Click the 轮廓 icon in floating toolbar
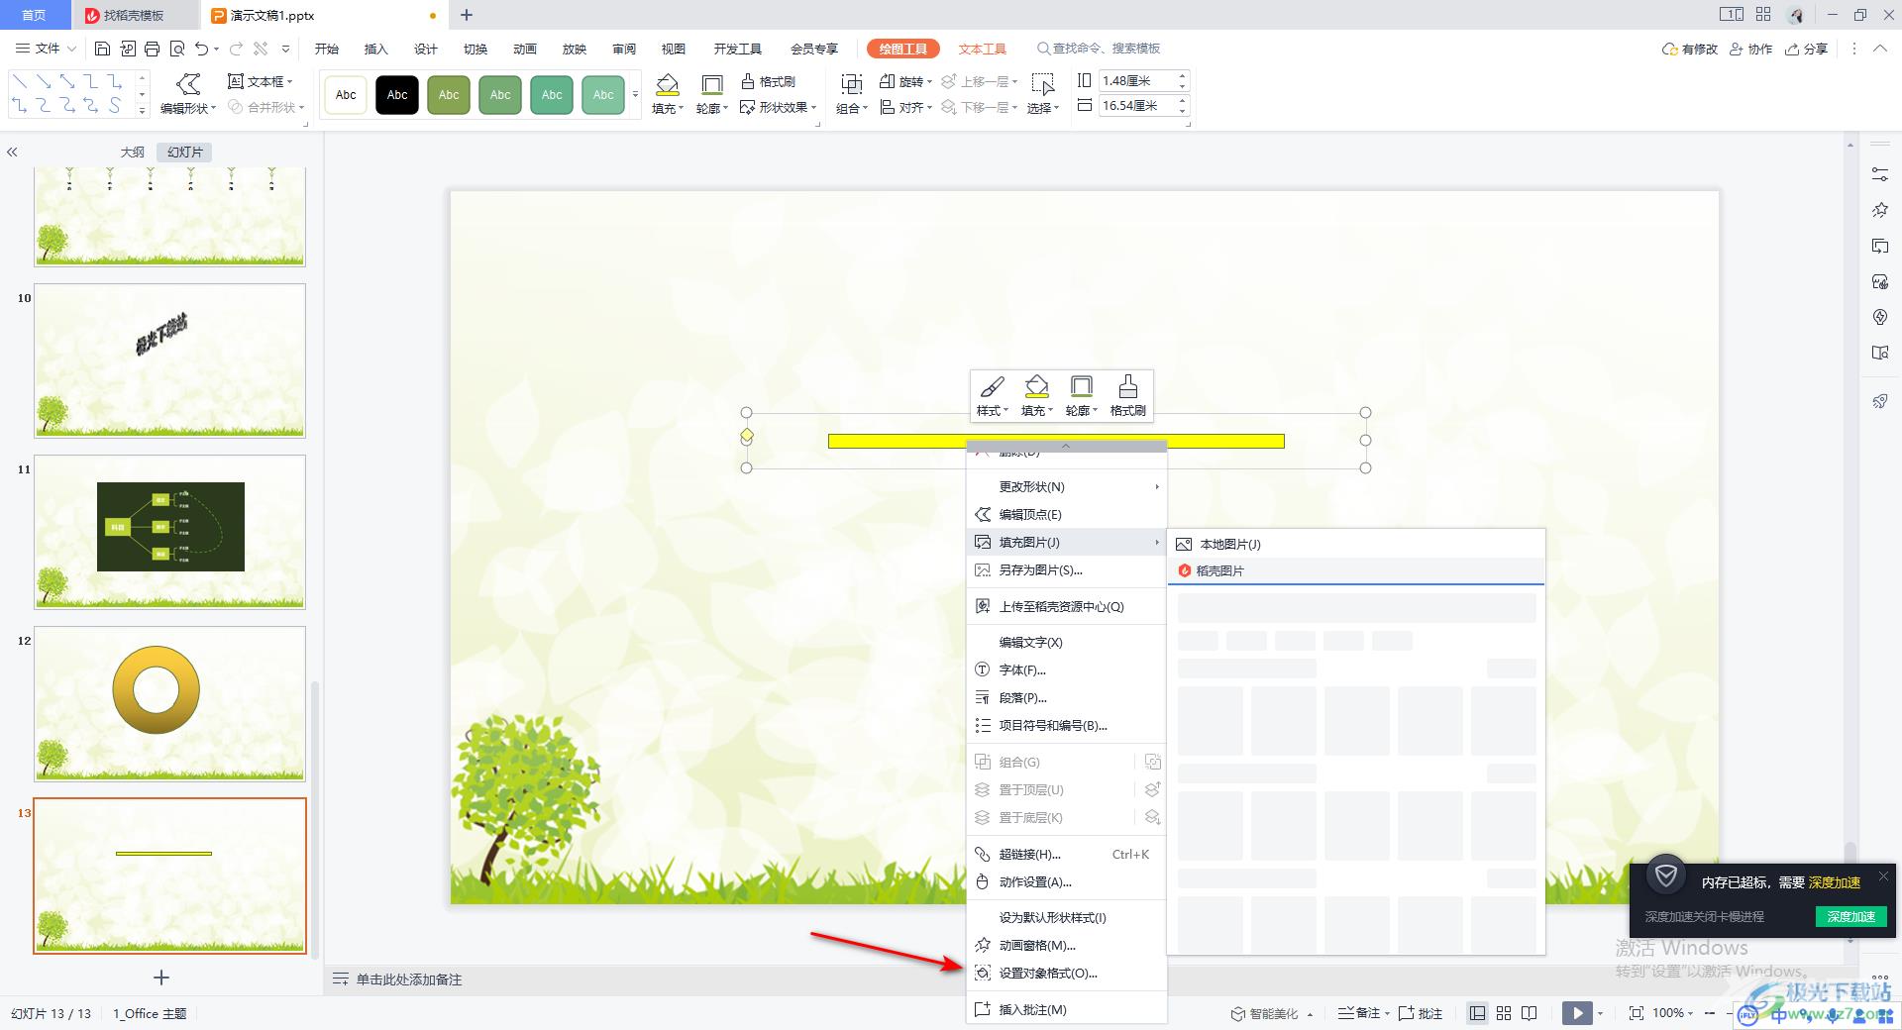The width and height of the screenshot is (1902, 1030). 1081,394
